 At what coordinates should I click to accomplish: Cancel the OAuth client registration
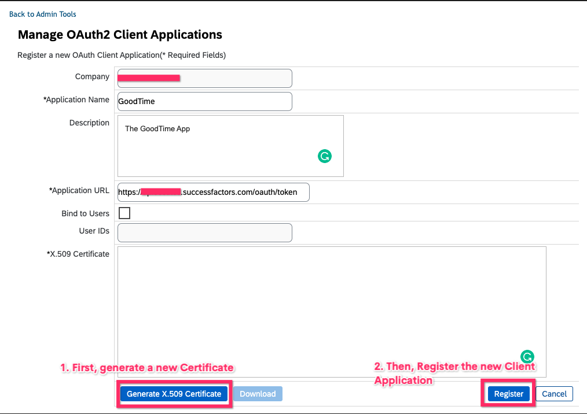coord(554,394)
